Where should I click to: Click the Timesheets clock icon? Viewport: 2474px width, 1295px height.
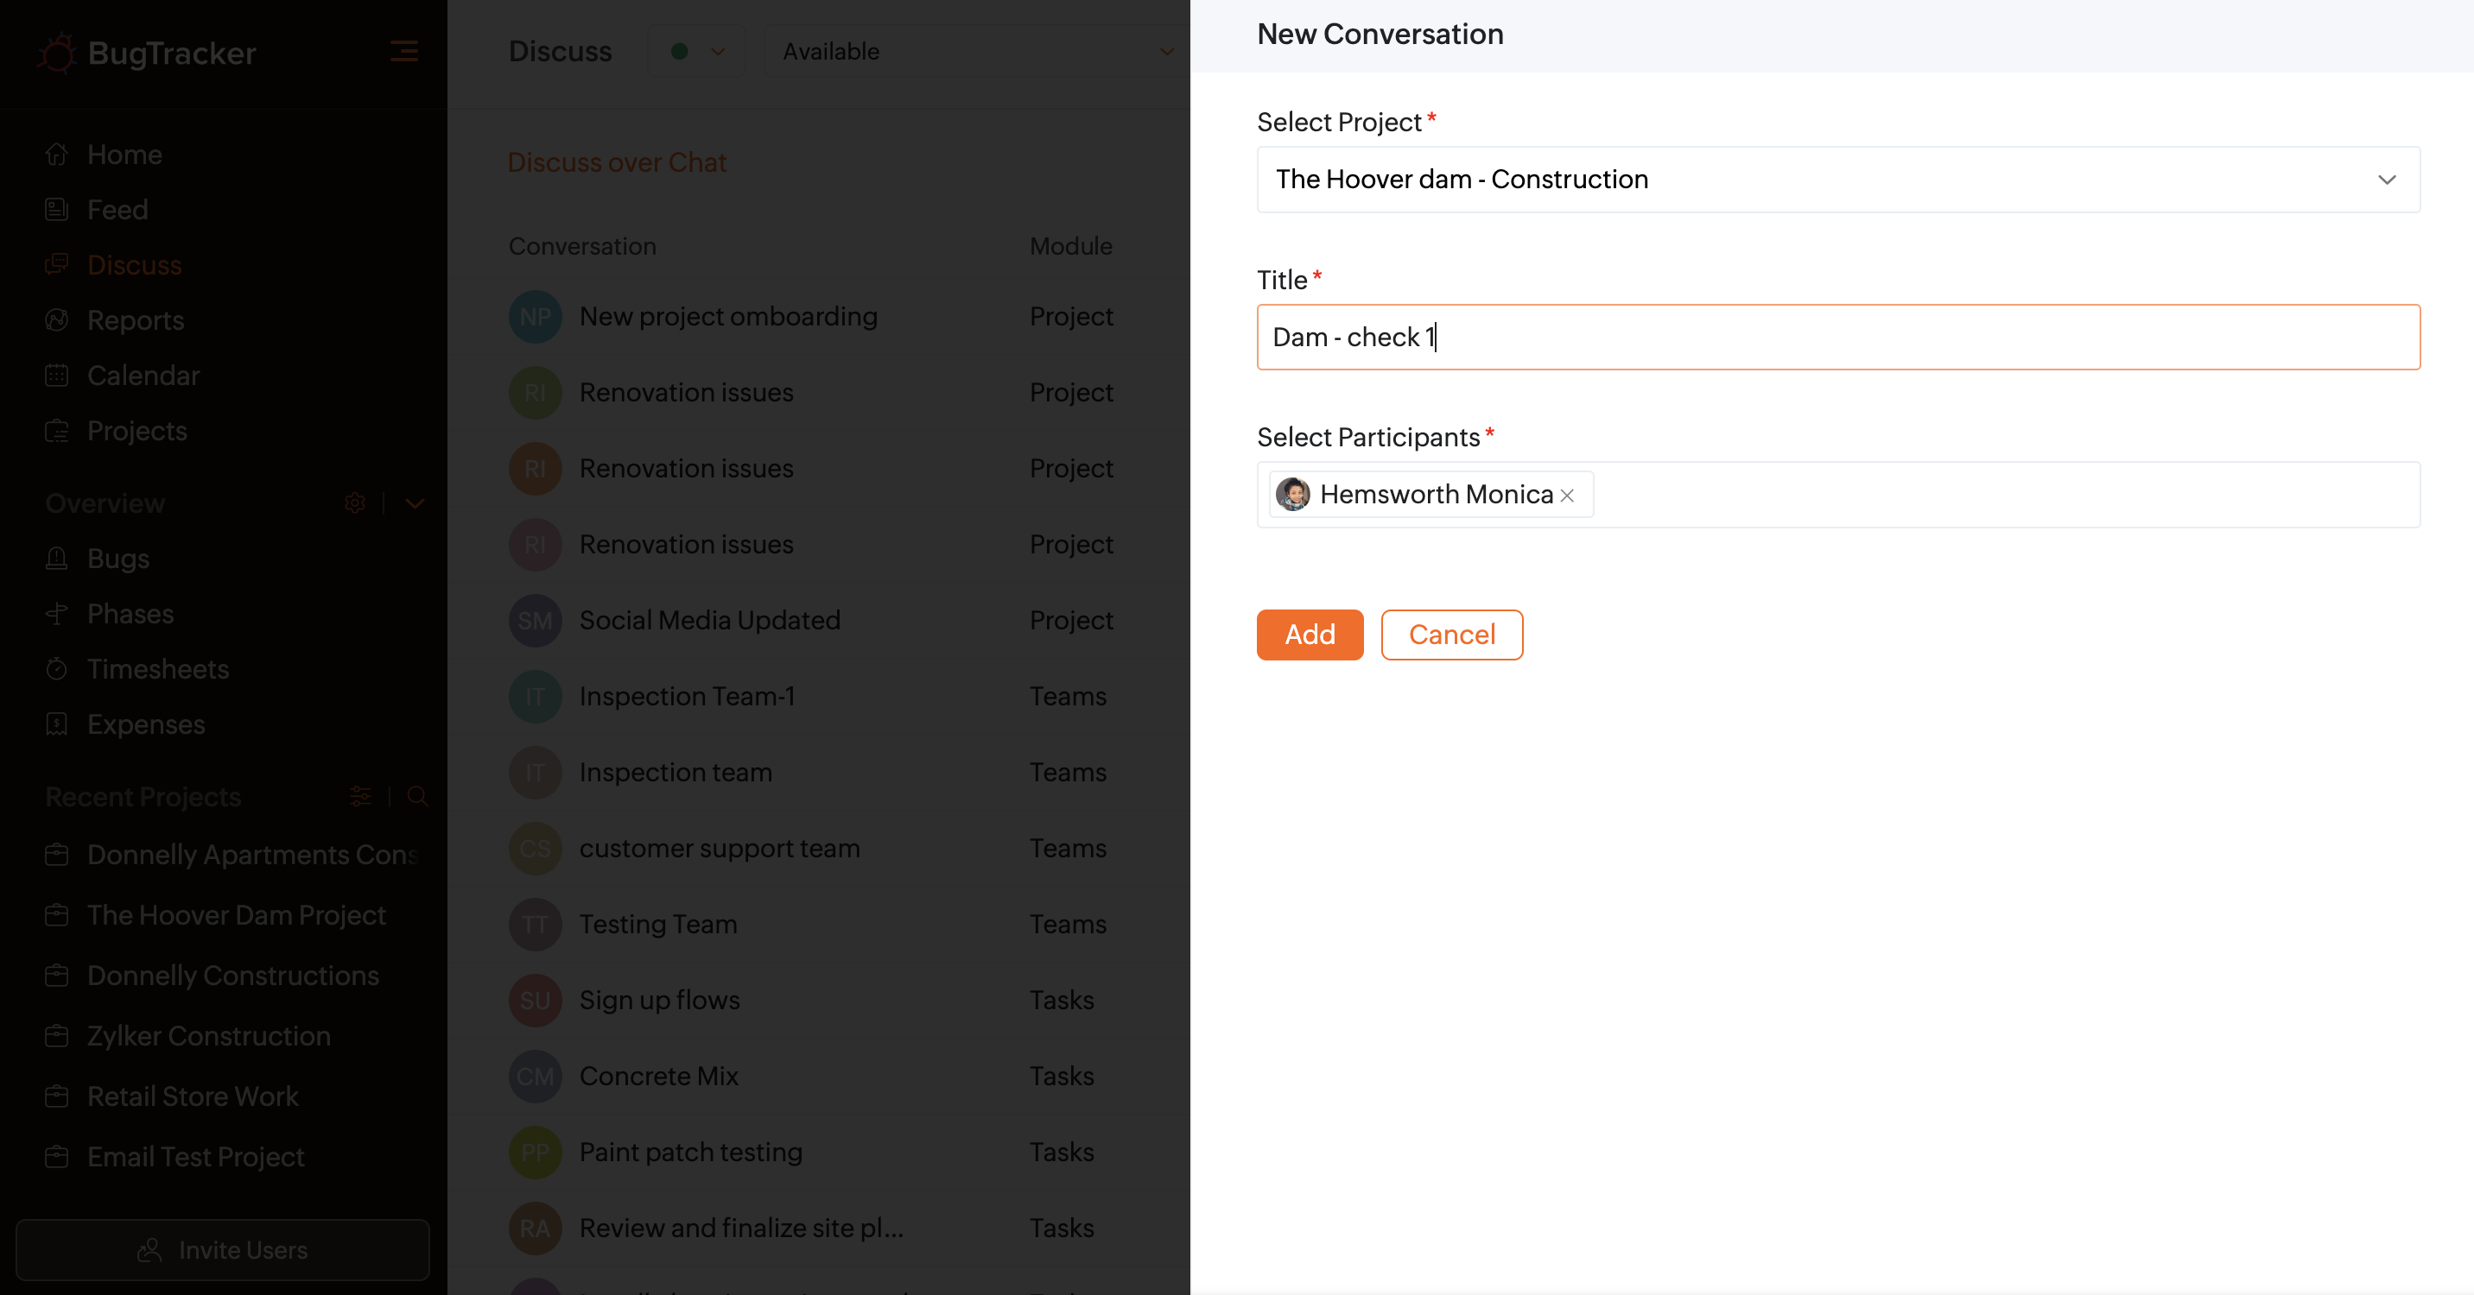[x=57, y=669]
